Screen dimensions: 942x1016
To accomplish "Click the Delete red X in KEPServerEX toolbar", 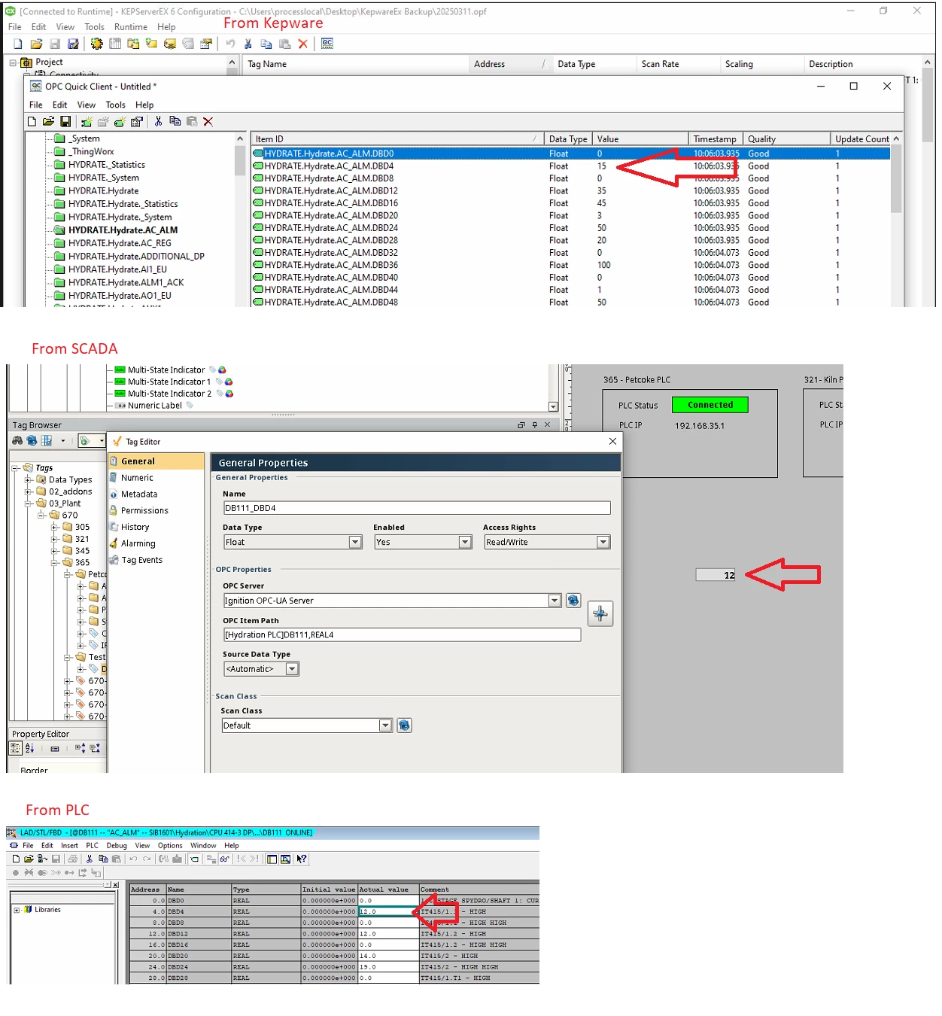I will click(x=302, y=44).
